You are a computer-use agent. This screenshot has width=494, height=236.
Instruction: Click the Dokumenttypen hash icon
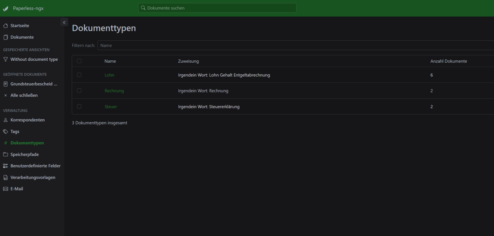(5, 143)
